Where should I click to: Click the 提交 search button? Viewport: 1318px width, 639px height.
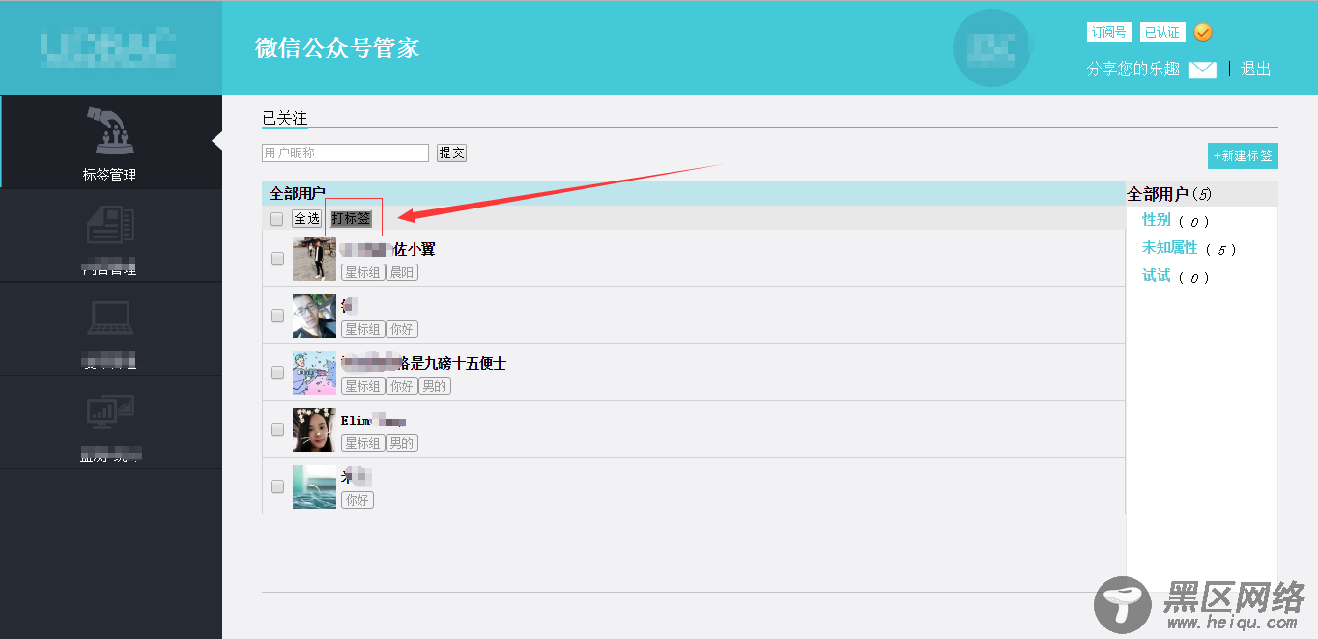point(451,153)
